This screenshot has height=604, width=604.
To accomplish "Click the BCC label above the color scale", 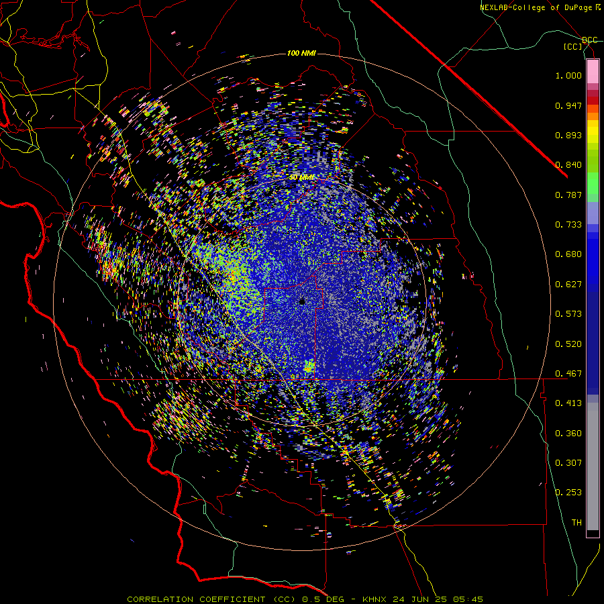I will (x=589, y=40).
